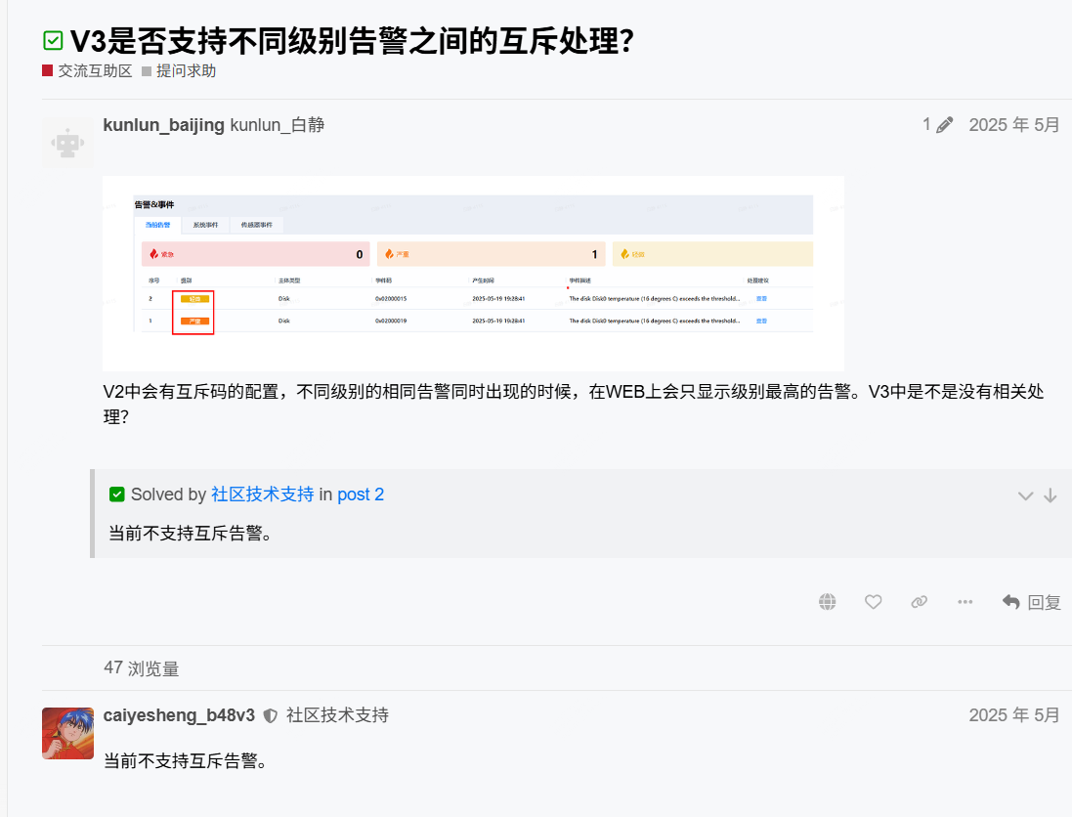This screenshot has height=817, width=1072.
Task: Open the kunlun_baijing username profile
Action: [x=163, y=125]
